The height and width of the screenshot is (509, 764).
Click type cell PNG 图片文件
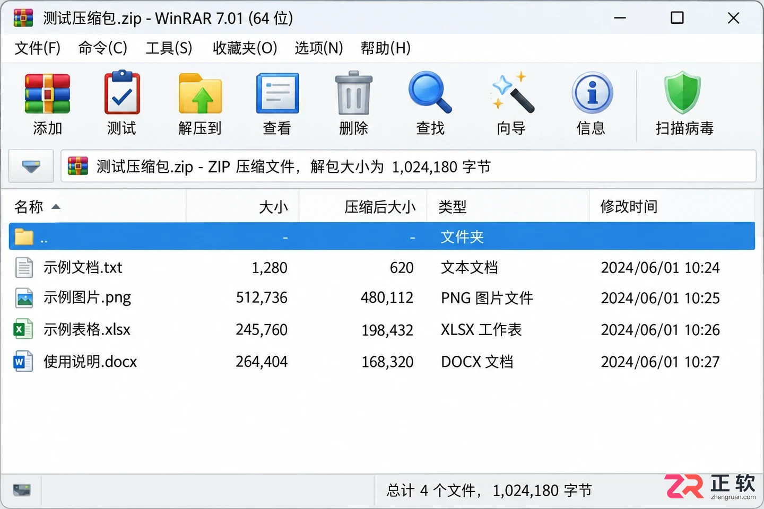point(487,298)
